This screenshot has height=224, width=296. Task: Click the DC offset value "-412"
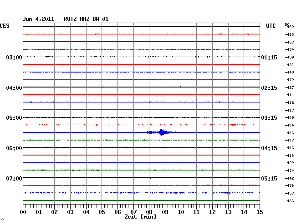(x=289, y=102)
